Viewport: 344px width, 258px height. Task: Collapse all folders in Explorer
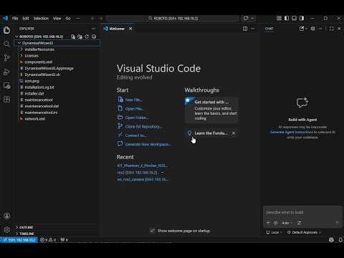point(94,37)
